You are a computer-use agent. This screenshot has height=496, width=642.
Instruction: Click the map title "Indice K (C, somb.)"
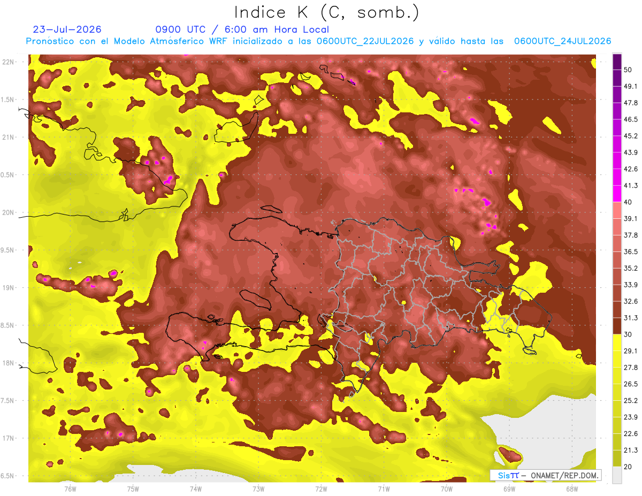tap(326, 12)
